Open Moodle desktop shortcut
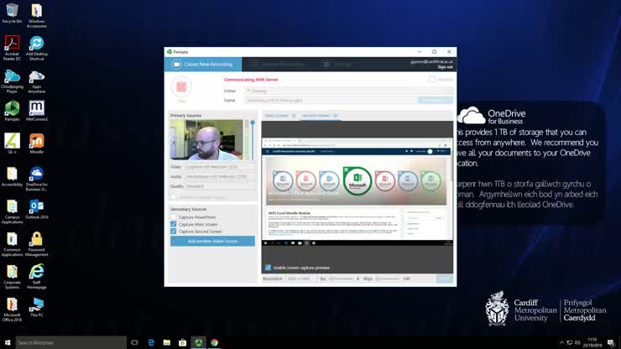 pos(37,142)
